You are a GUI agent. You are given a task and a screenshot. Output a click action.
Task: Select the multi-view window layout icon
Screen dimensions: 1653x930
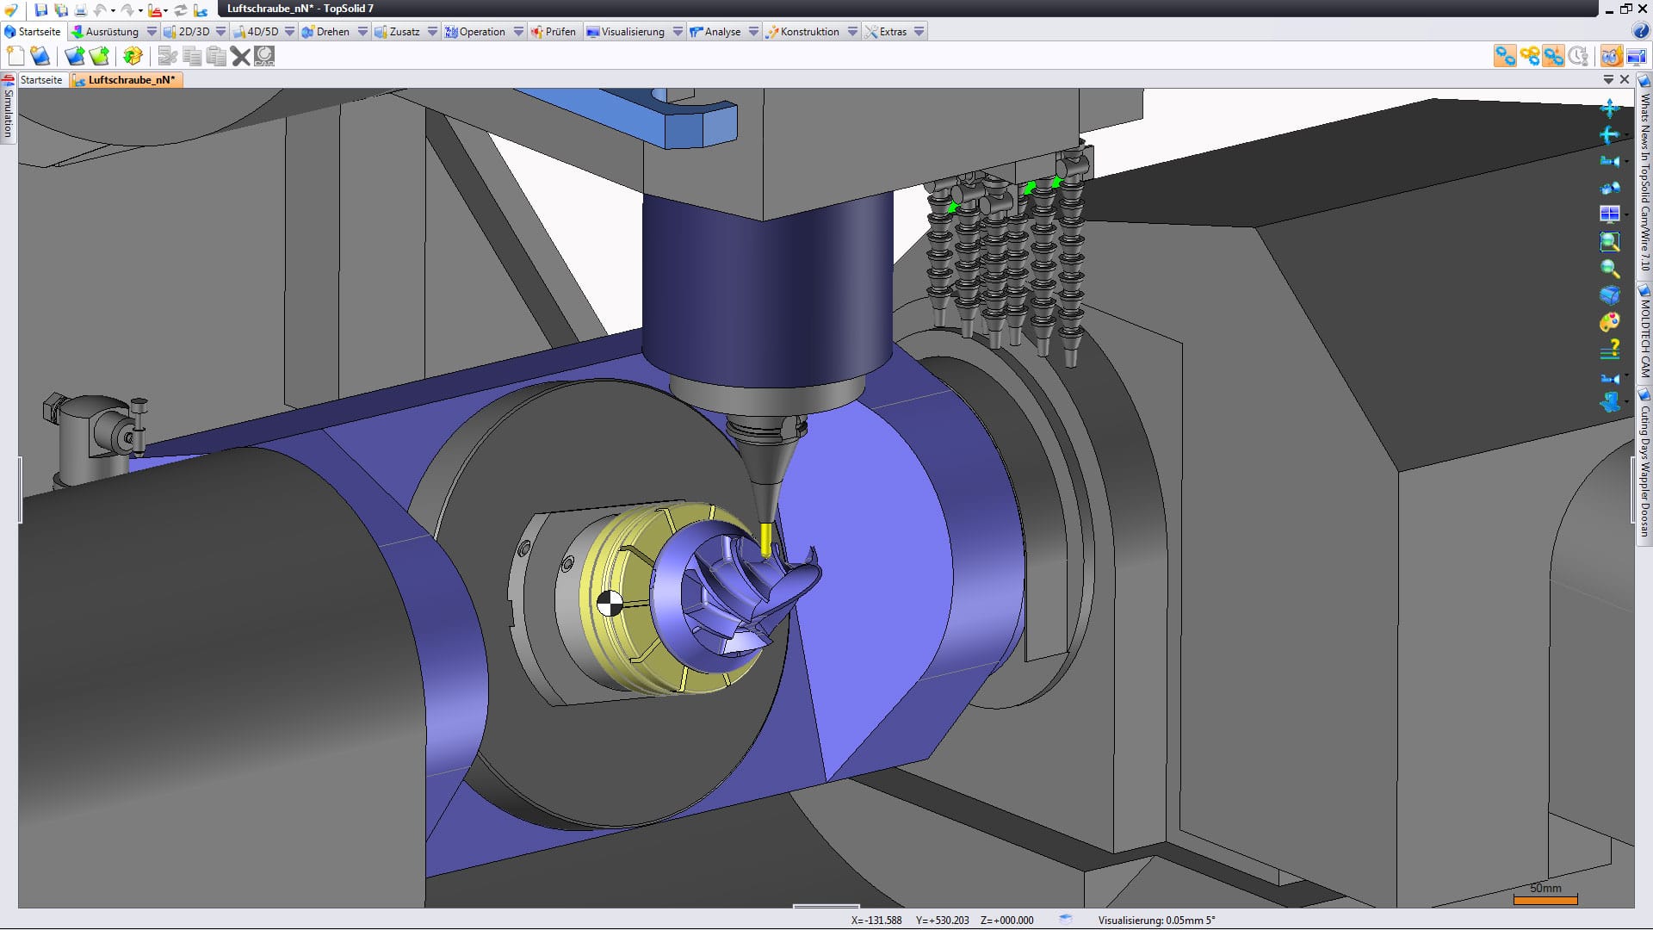[x=1609, y=214]
